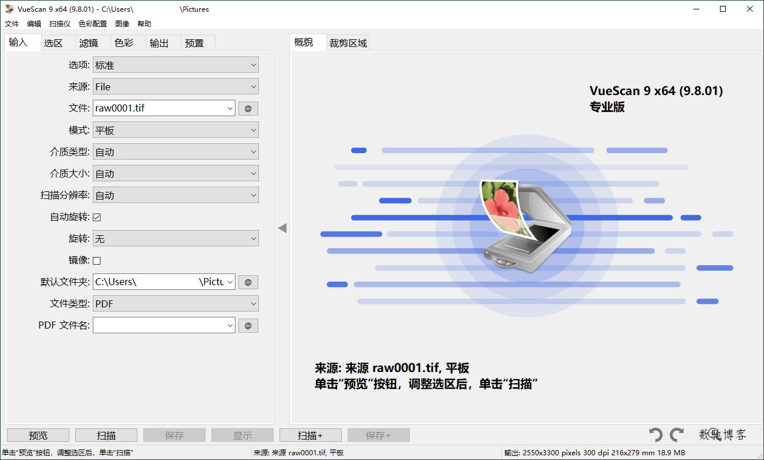This screenshot has height=460, width=764.
Task: Open the 旋转 dropdown showing 无
Action: click(x=176, y=239)
